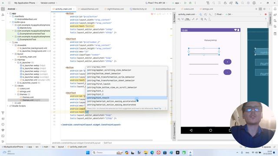This screenshot has height=156, width=278.
Task: Open the account profile icon
Action: 254,3
